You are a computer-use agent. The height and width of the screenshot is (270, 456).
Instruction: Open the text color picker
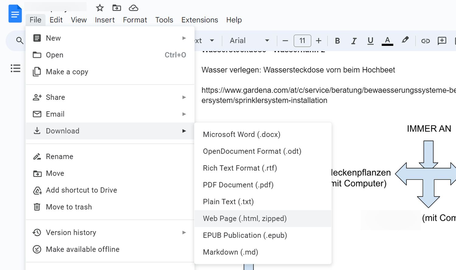coord(387,41)
